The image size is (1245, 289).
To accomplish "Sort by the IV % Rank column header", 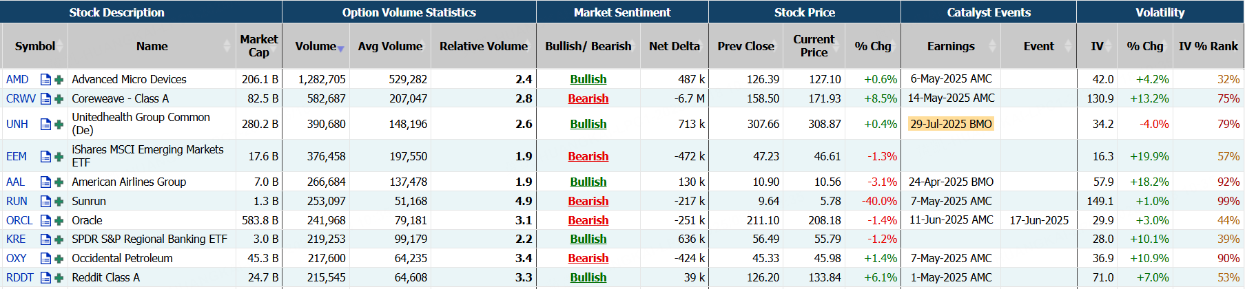I will click(x=1208, y=46).
